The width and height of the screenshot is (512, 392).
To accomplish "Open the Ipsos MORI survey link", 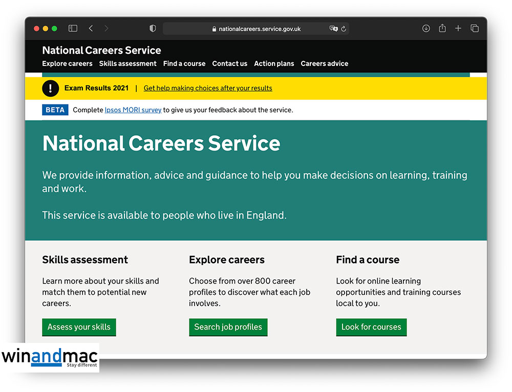I will point(133,110).
